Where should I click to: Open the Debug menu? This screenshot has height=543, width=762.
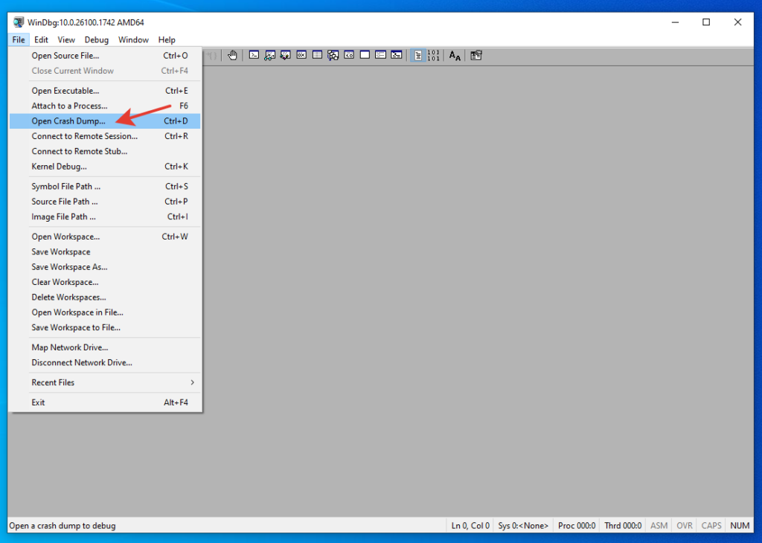pyautogui.click(x=96, y=40)
